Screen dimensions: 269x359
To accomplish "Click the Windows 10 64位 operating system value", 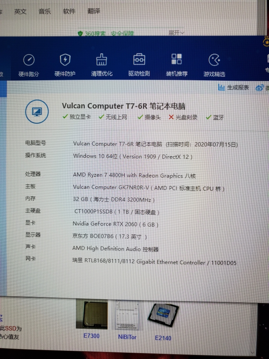I will point(133,156).
